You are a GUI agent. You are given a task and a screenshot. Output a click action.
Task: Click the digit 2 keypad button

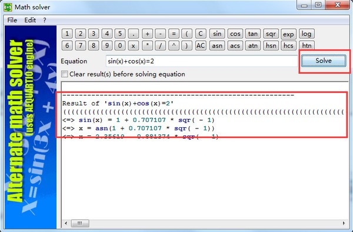(81, 34)
